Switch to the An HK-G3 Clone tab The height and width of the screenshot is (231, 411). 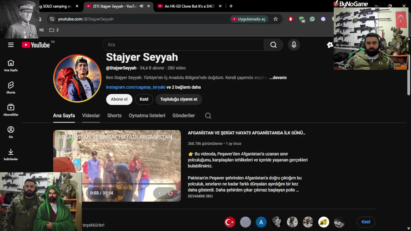click(190, 6)
